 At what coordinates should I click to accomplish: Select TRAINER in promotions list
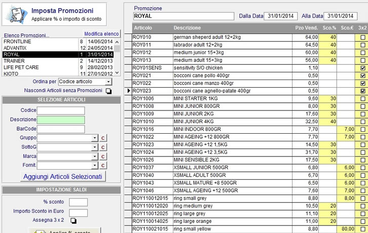[x=58, y=61]
